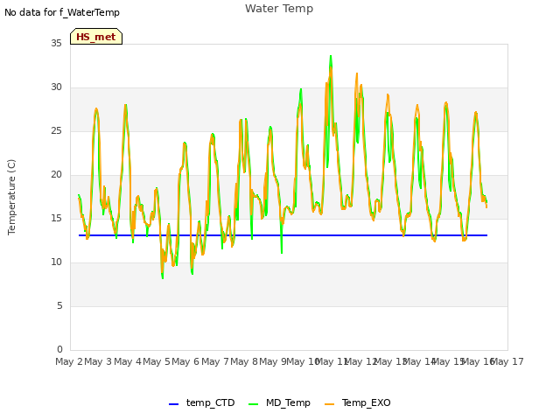Click the 15 y-axis tick label
The width and height of the screenshot is (560, 420).
pyautogui.click(x=56, y=218)
